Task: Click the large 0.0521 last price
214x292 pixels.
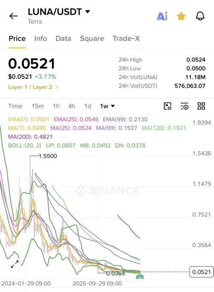Action: coord(32,64)
